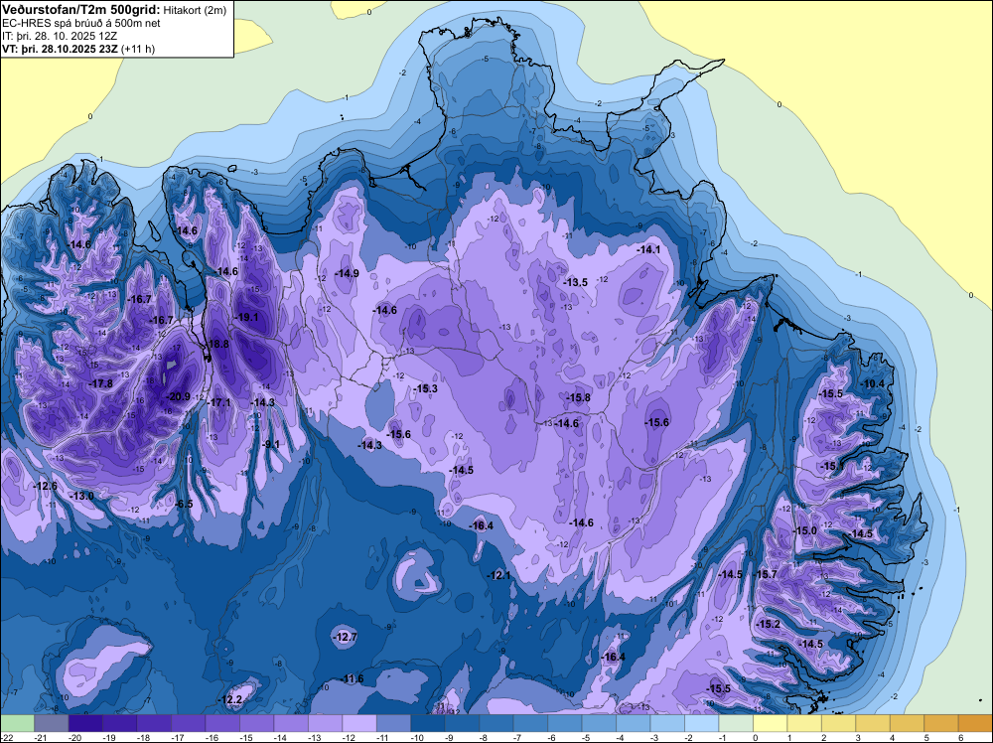Pick the pale yellow legend swatch above 0
The height and width of the screenshot is (743, 993).
(770, 723)
